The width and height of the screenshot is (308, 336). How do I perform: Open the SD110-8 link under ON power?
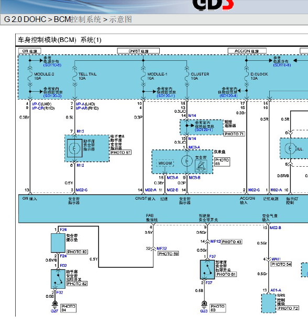[x=52, y=65]
